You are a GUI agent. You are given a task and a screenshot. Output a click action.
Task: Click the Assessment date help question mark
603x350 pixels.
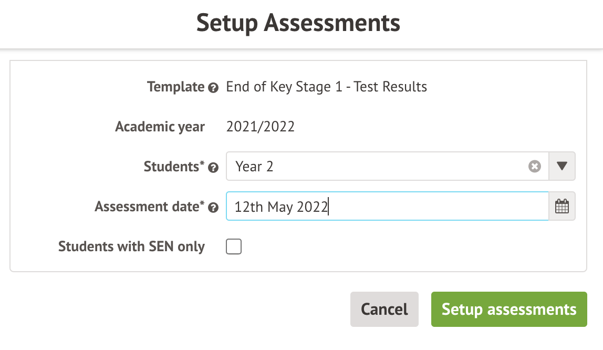pyautogui.click(x=213, y=208)
